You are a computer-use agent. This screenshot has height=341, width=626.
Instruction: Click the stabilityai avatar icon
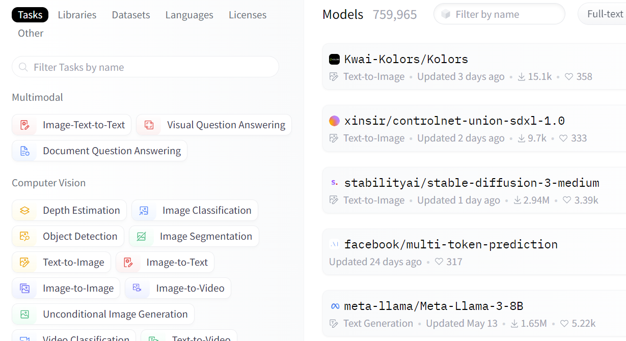pos(334,182)
